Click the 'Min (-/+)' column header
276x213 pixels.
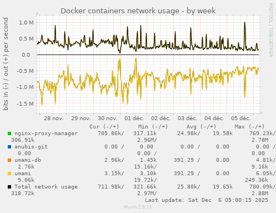pyautogui.click(x=153, y=127)
